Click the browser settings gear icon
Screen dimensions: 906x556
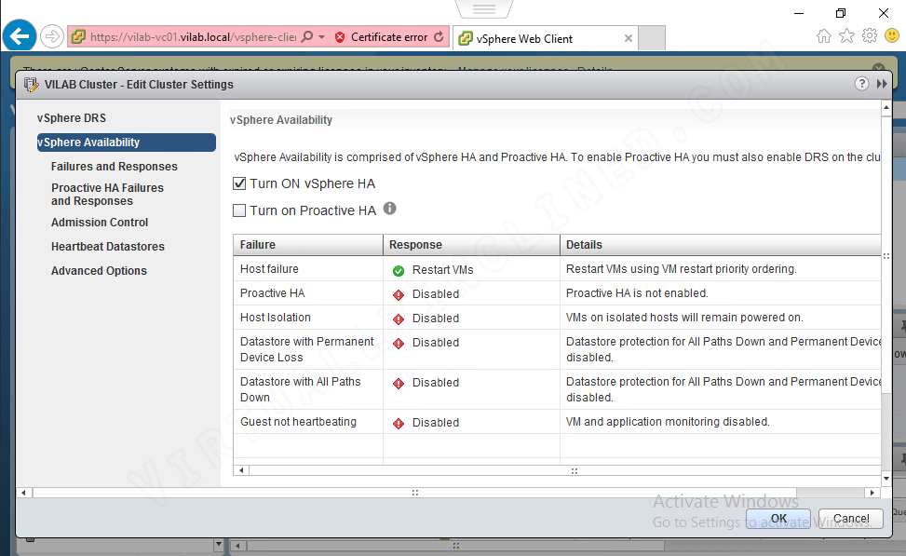click(869, 35)
